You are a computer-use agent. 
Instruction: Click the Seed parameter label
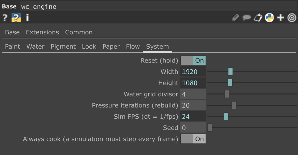click(x=170, y=127)
